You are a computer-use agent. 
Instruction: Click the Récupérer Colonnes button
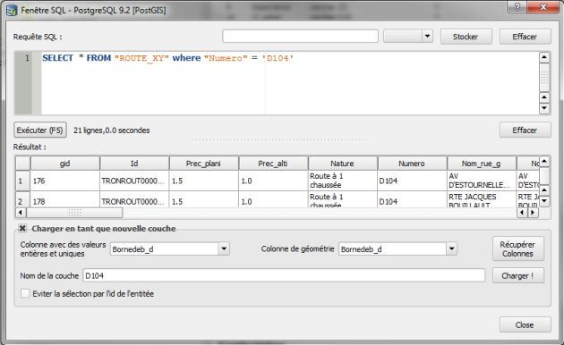pyautogui.click(x=518, y=248)
